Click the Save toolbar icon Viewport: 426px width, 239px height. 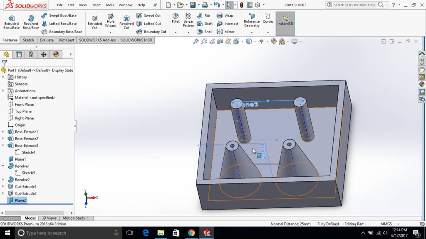pos(193,5)
